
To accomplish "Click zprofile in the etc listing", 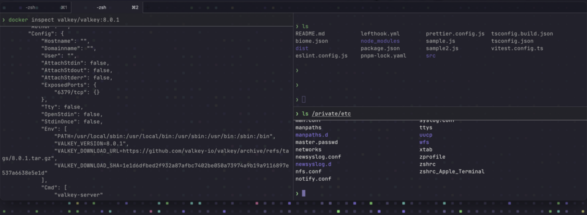I will pos(432,157).
